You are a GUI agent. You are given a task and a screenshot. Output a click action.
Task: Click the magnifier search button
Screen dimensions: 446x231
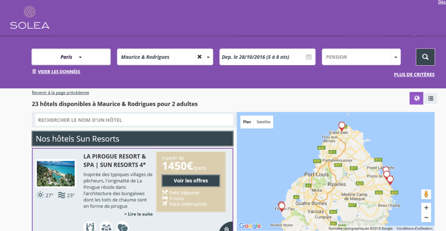[425, 57]
